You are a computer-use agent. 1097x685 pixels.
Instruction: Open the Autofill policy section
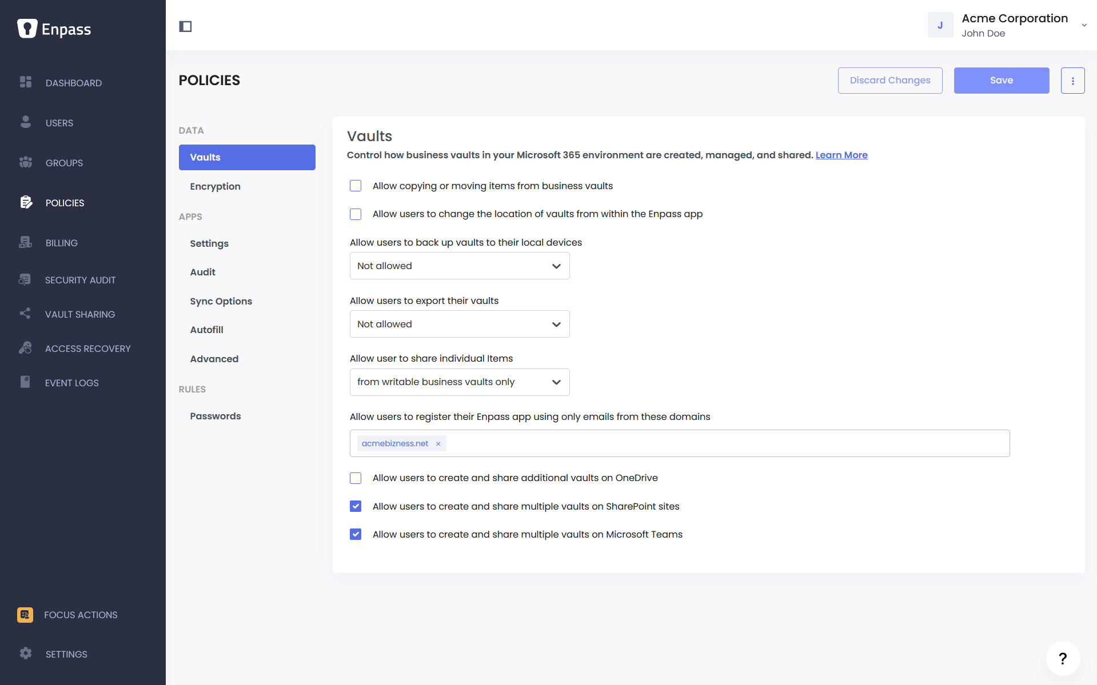point(207,330)
